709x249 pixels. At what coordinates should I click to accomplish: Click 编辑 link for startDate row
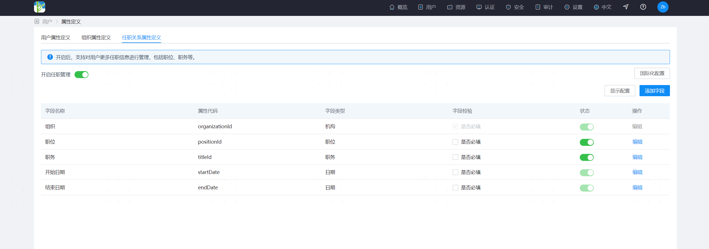[637, 172]
